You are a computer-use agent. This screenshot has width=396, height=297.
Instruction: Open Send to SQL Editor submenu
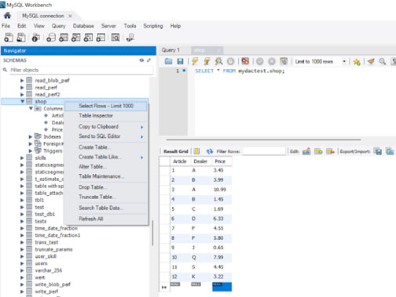[106, 136]
